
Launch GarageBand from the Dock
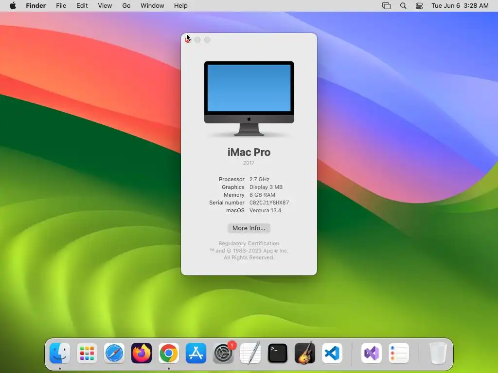point(305,353)
